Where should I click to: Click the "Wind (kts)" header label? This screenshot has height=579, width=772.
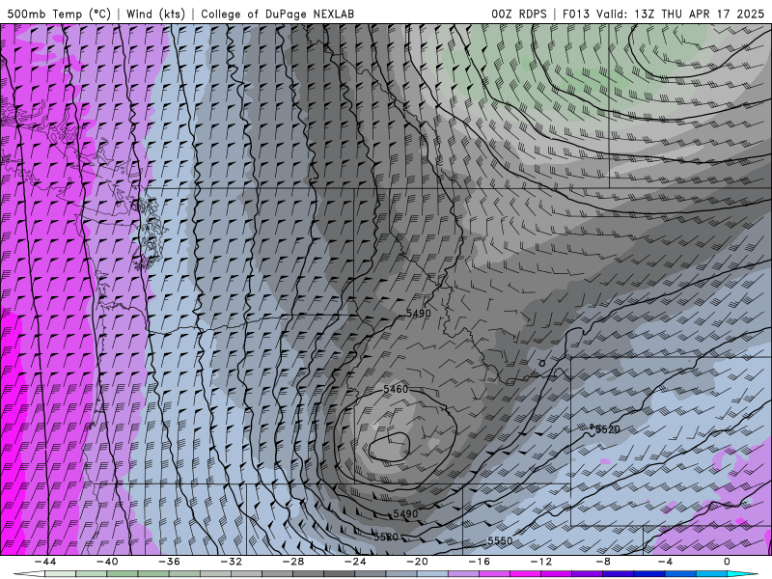pos(155,14)
